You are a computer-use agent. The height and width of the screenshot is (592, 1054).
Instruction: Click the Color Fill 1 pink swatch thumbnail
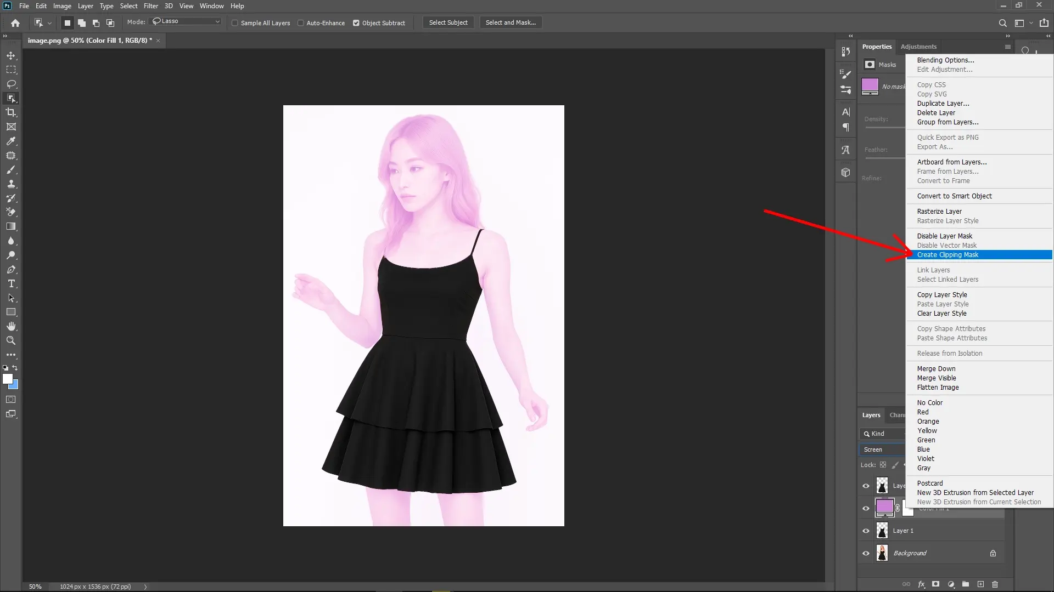pos(885,508)
